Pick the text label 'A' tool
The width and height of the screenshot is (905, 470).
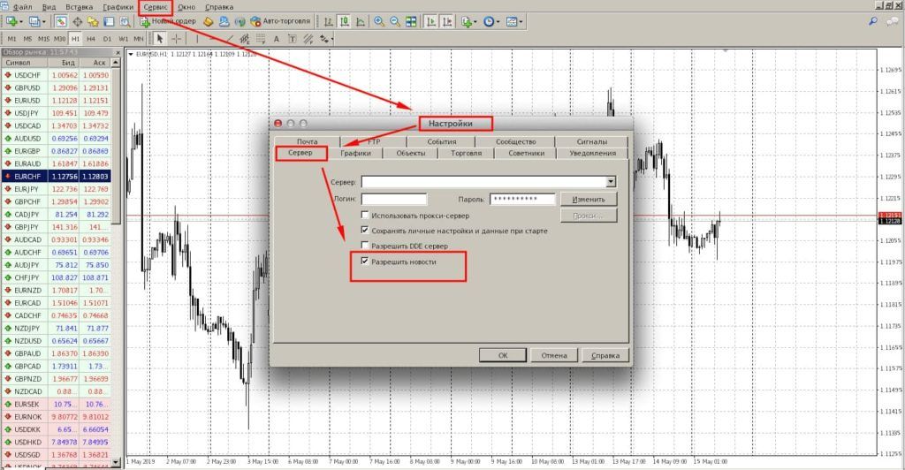[277, 38]
